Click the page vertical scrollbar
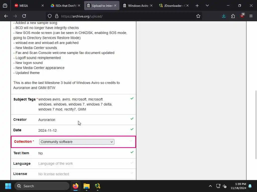This screenshot has height=192, width=257. 256,125
